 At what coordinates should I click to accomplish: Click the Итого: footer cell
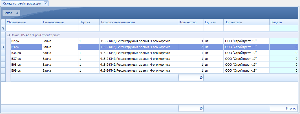pos(284,108)
